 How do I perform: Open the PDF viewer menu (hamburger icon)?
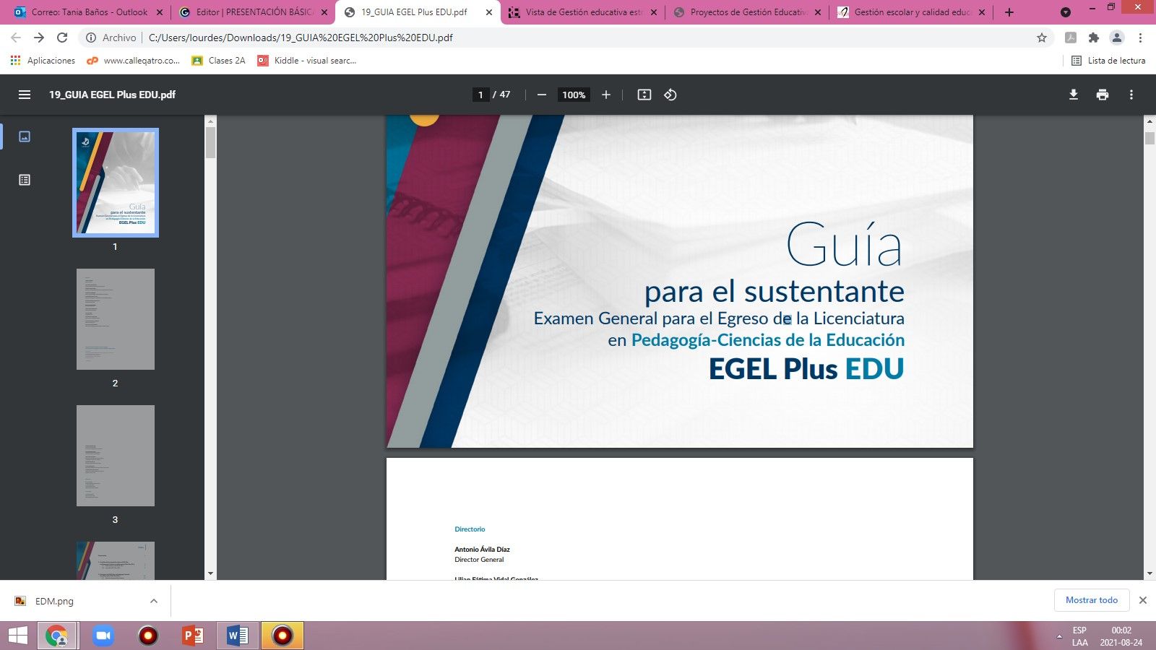[x=25, y=94]
